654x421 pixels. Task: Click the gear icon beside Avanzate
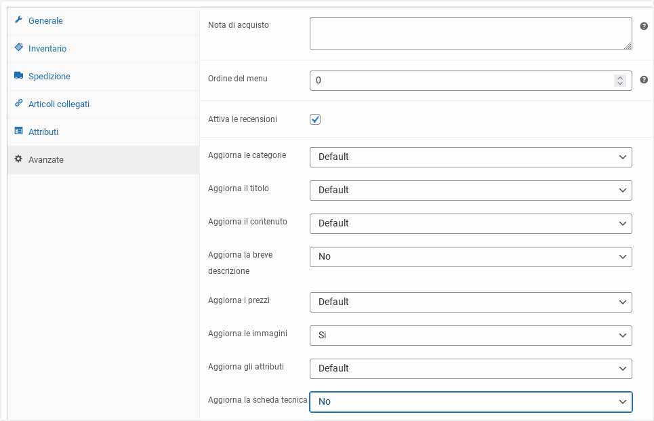(x=18, y=159)
